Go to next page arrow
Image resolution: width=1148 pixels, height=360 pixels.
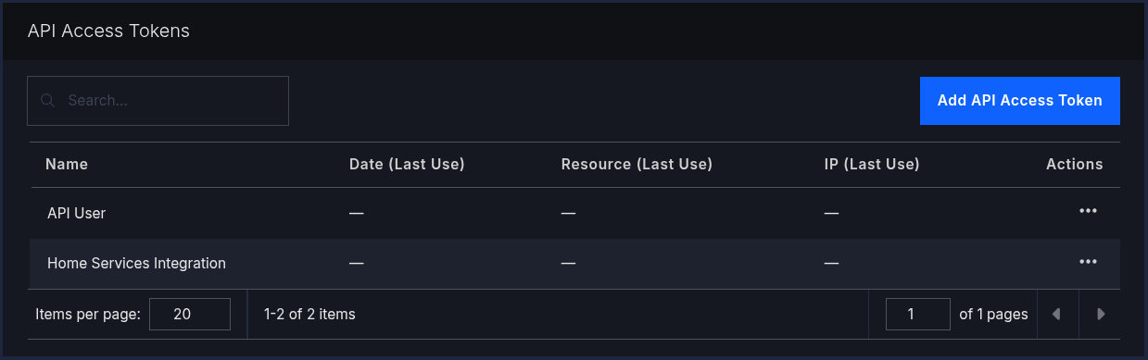click(x=1100, y=315)
